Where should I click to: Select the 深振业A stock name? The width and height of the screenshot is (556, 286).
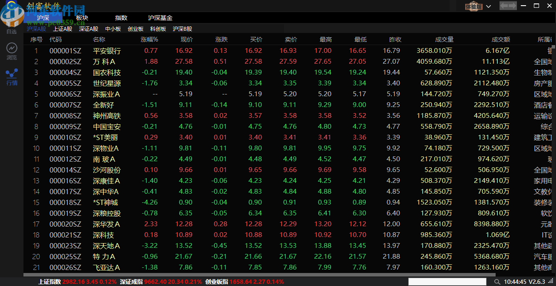(x=106, y=94)
